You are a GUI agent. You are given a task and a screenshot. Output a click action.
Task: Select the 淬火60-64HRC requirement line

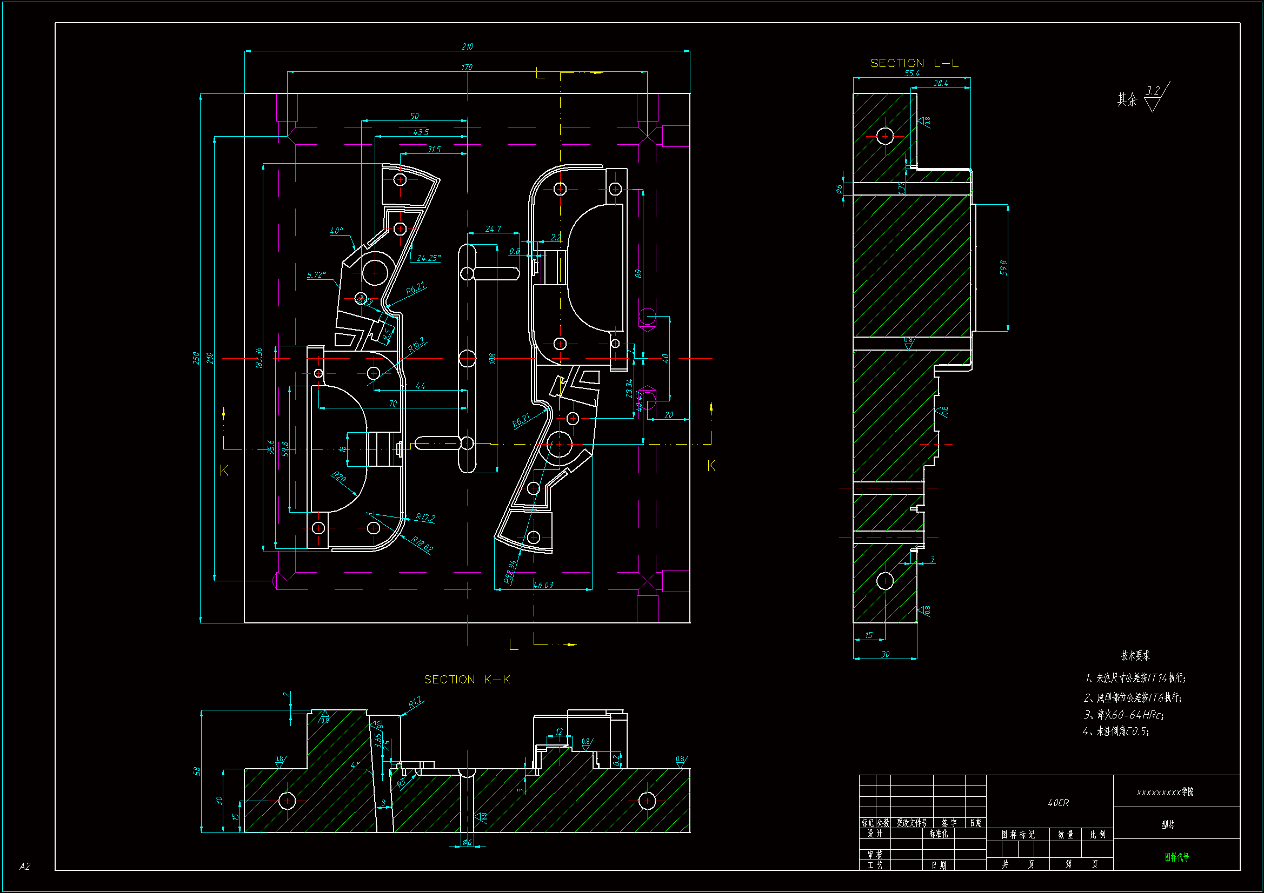pos(1123,715)
